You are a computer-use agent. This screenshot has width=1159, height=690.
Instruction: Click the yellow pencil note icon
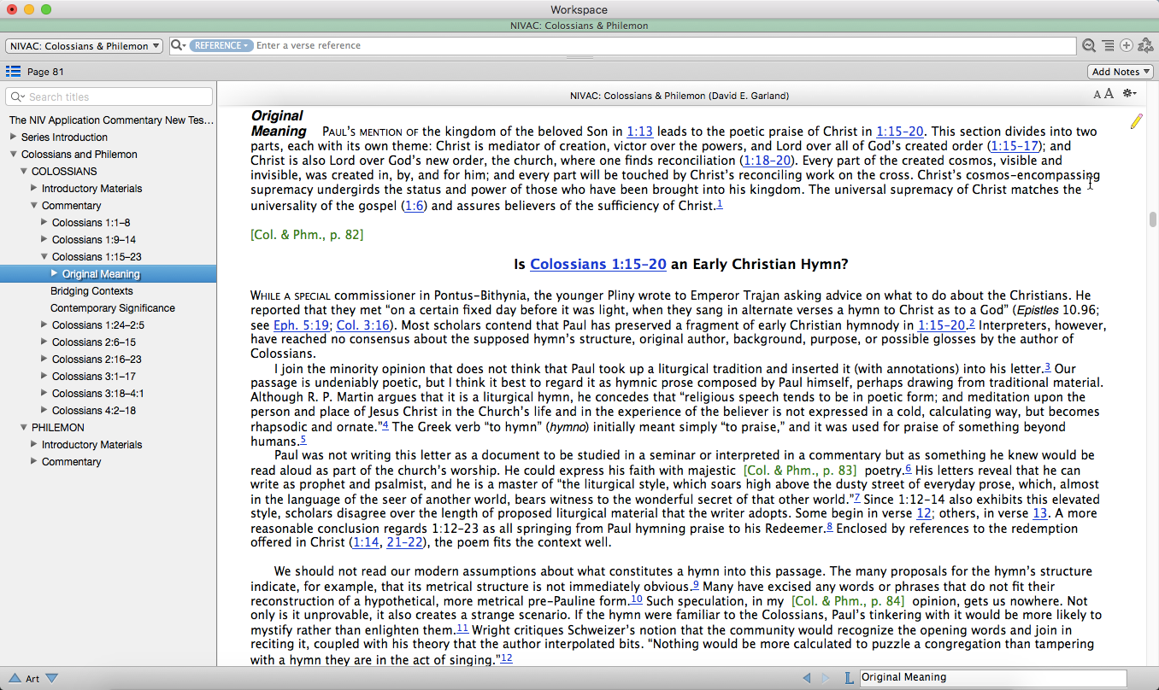click(1136, 121)
